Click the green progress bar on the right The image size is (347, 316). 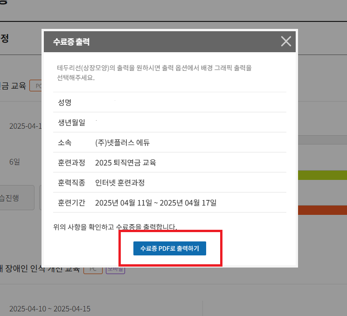tap(322, 175)
